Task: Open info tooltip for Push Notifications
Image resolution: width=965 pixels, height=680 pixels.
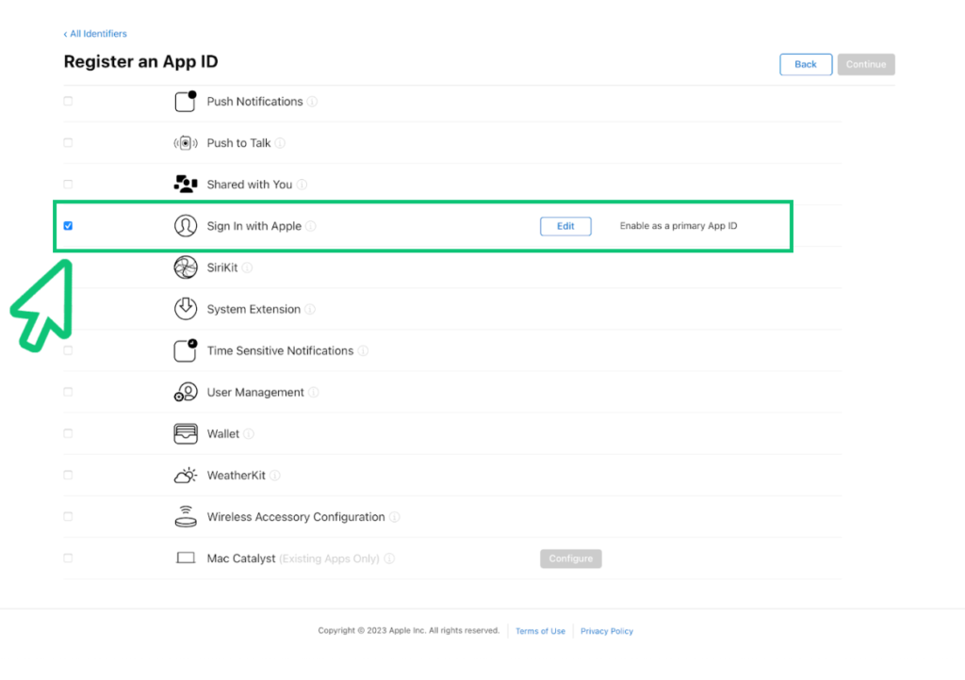Action: (312, 102)
